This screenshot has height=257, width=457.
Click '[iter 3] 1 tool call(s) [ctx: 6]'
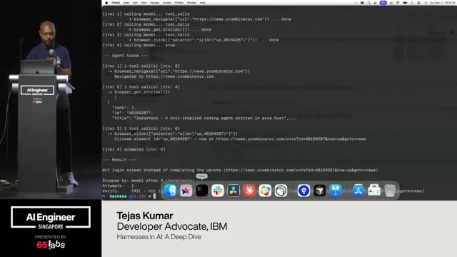tap(141, 128)
